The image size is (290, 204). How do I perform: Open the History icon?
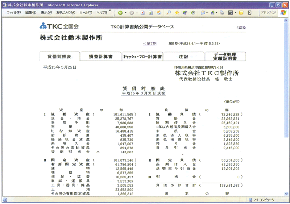click(x=193, y=13)
